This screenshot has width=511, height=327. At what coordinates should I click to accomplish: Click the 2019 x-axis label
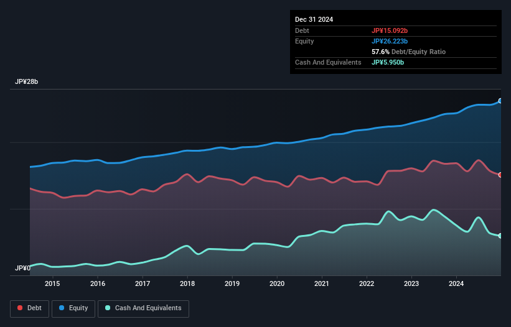pos(232,283)
